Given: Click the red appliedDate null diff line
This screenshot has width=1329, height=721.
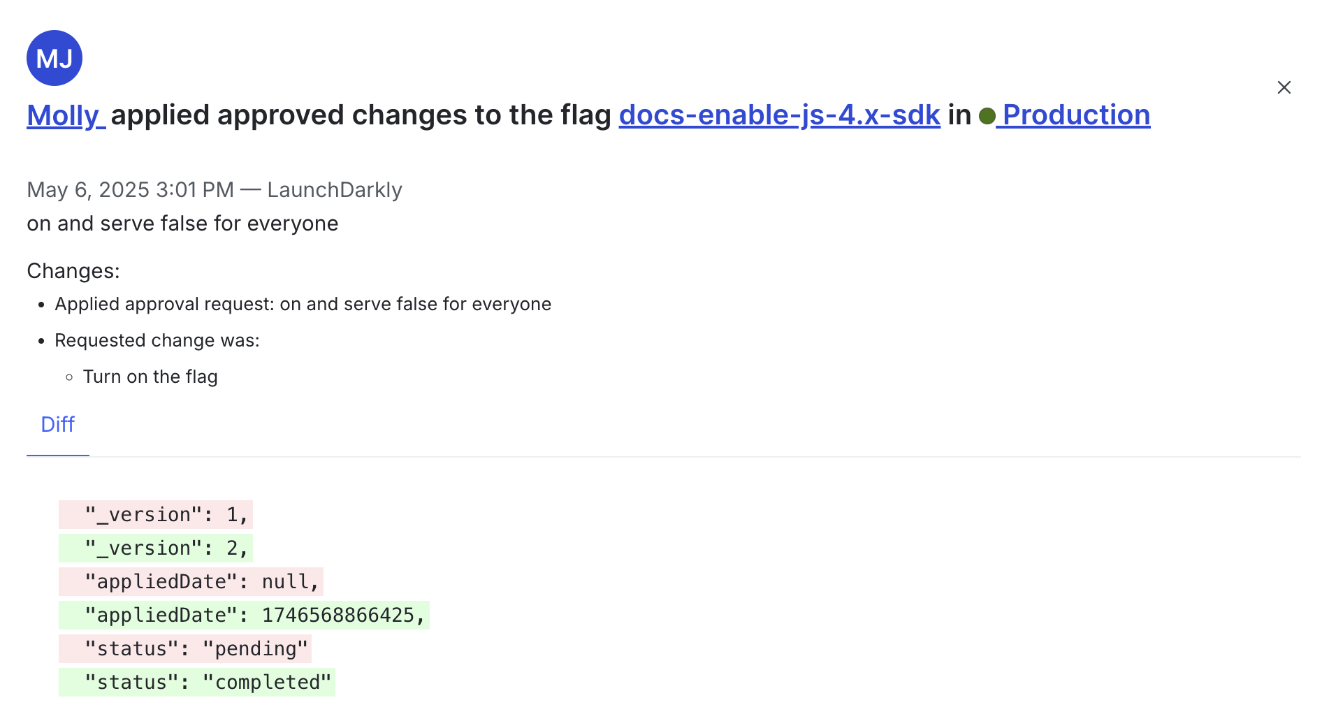Looking at the screenshot, I should pos(191,581).
